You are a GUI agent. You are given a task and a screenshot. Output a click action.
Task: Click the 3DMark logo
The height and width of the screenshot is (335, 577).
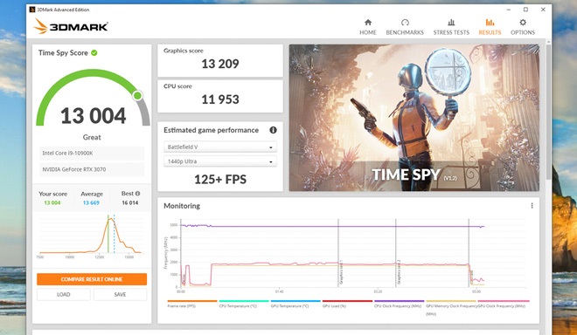[71, 26]
